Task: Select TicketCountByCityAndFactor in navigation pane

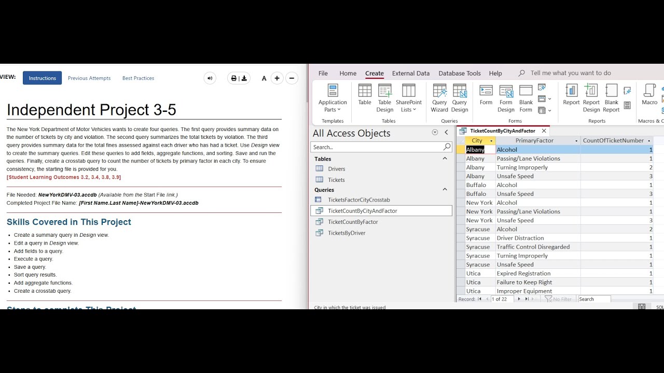Action: pyautogui.click(x=381, y=211)
